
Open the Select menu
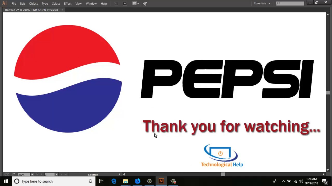(x=56, y=4)
